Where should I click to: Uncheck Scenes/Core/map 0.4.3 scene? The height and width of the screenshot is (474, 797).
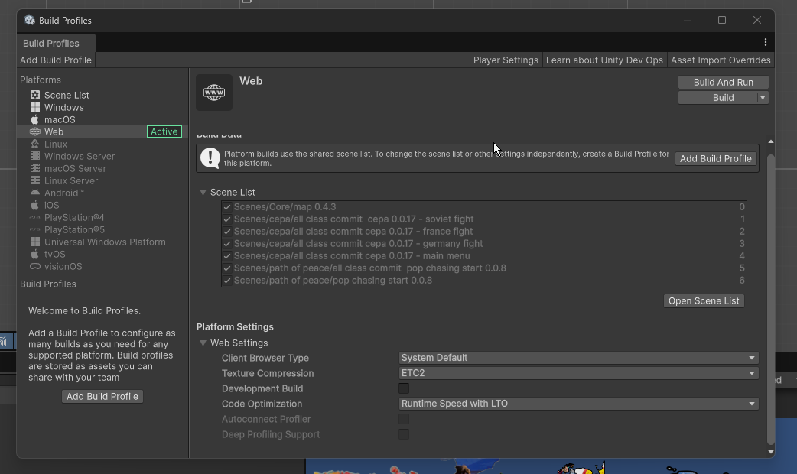[227, 206]
